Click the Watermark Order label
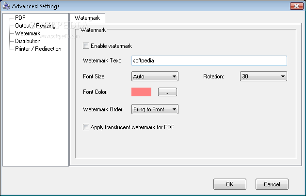306x196 pixels. 103,109
